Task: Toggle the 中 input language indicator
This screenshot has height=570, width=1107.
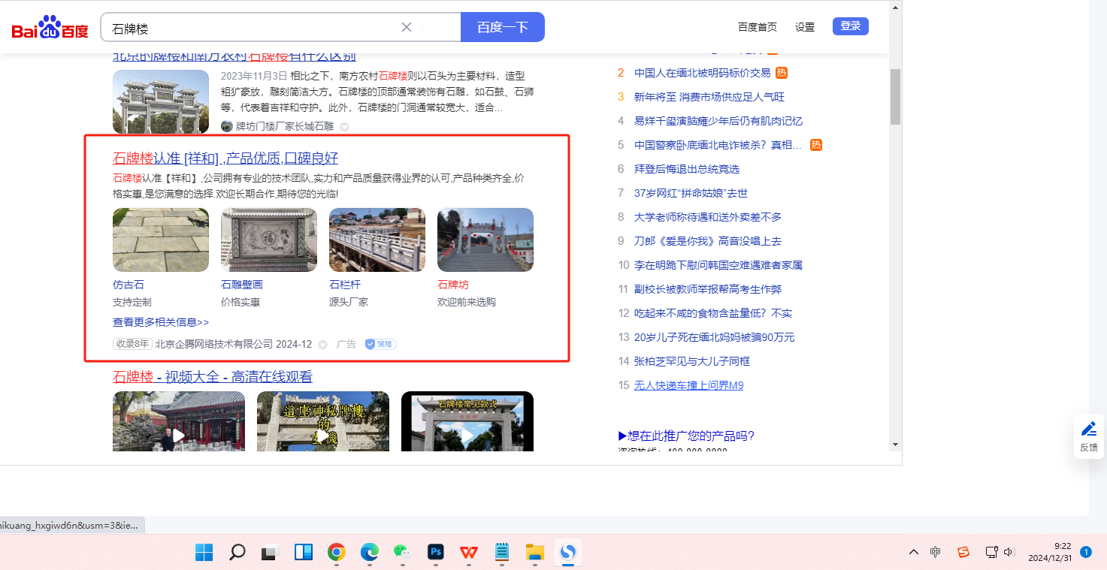Action: [x=935, y=552]
